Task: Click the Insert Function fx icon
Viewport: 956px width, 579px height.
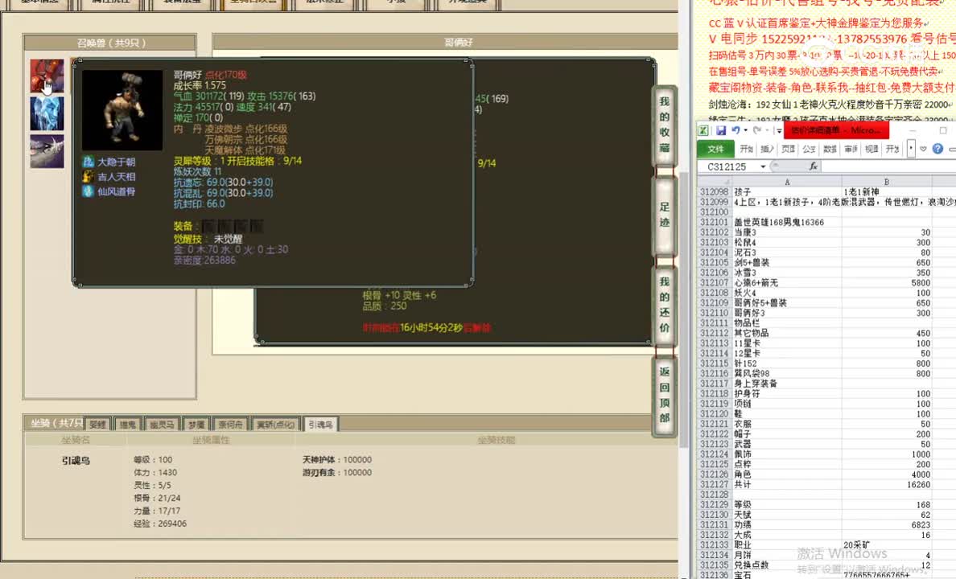Action: point(813,166)
